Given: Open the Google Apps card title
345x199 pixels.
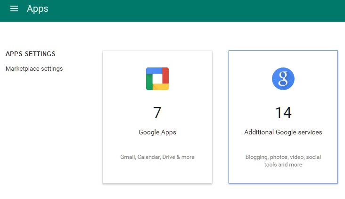Looking at the screenshot, I should pos(157,132).
